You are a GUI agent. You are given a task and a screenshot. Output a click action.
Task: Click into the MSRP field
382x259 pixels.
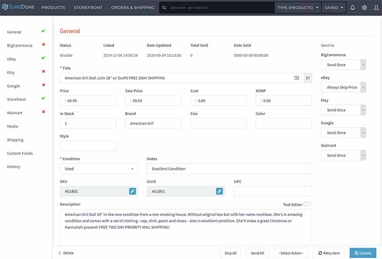click(284, 101)
